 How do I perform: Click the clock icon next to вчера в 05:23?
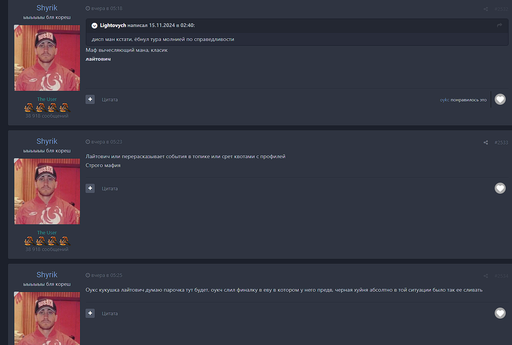[88, 142]
